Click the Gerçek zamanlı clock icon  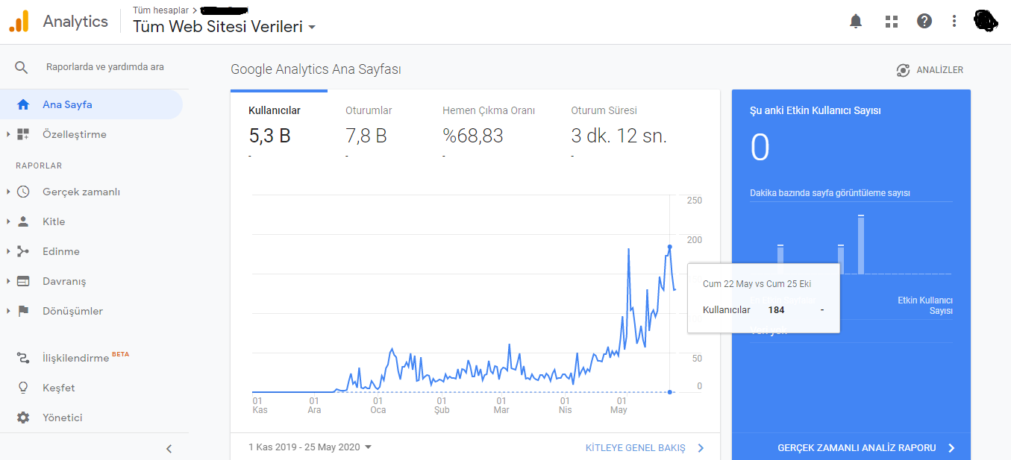[23, 192]
